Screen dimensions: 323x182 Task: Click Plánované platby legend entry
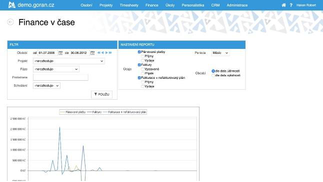click(x=72, y=112)
